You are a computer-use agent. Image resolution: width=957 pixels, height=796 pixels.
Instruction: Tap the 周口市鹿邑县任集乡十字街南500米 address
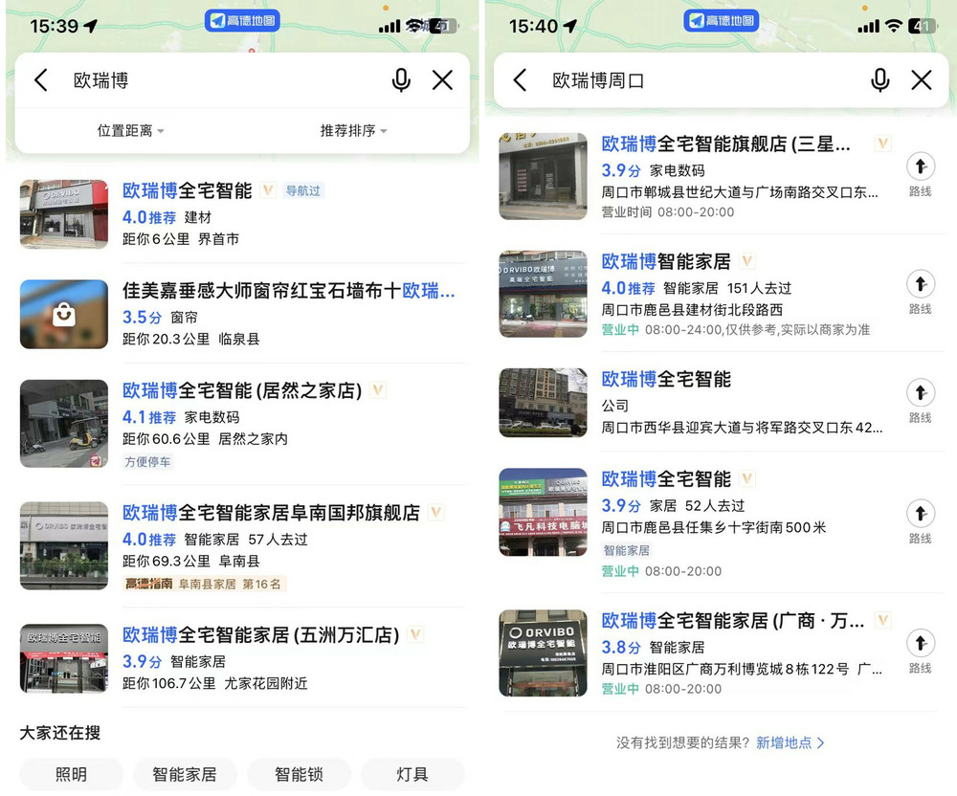click(714, 527)
